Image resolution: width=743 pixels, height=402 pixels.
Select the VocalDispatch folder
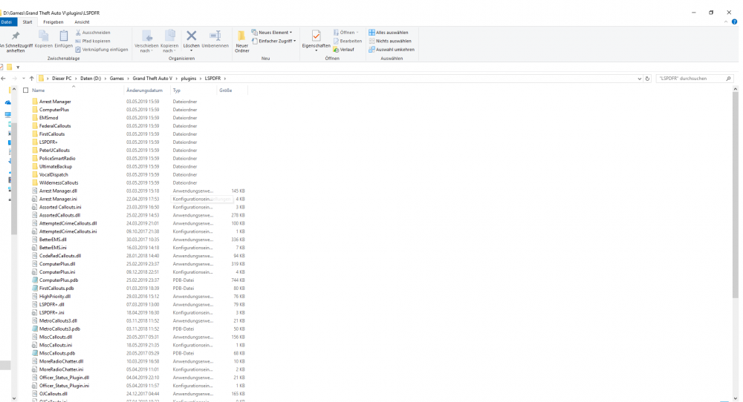click(x=53, y=174)
